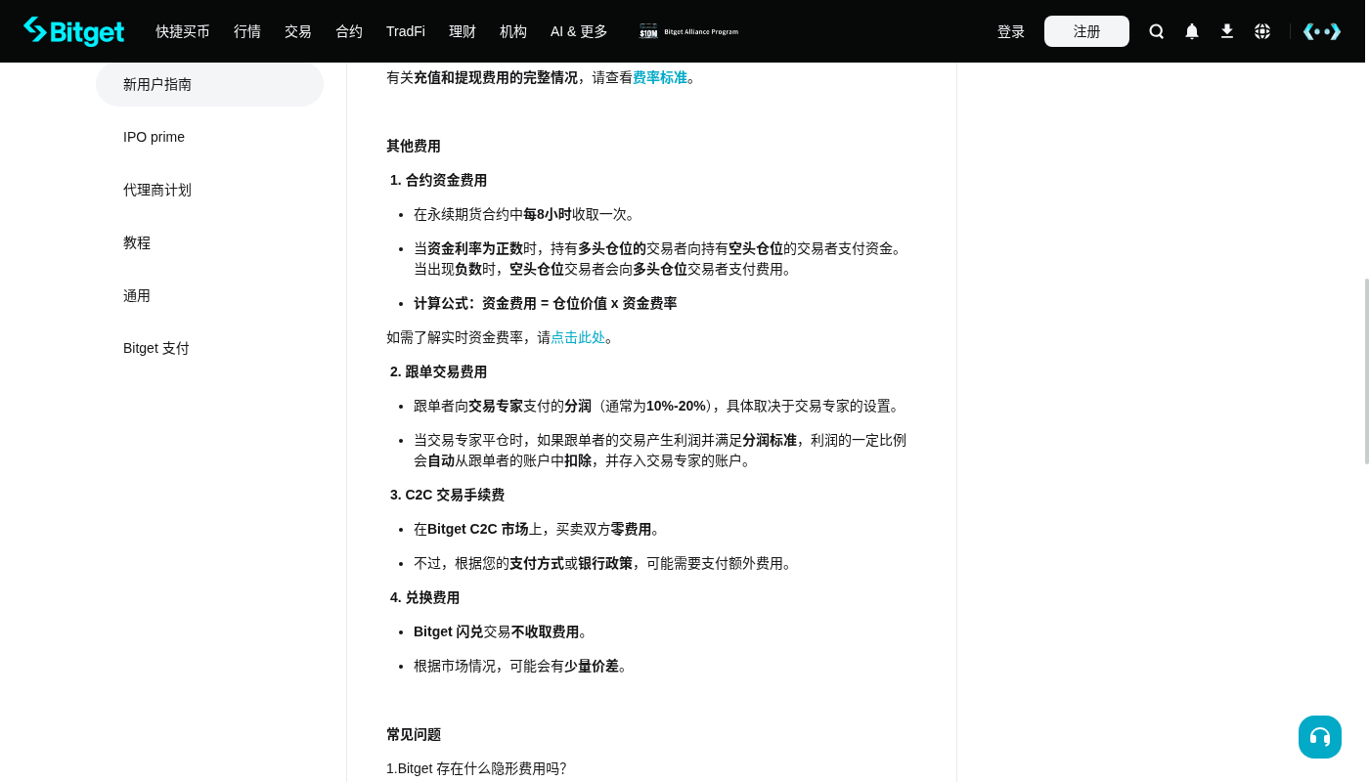
Task: Open the 行情 menu
Action: point(247,31)
